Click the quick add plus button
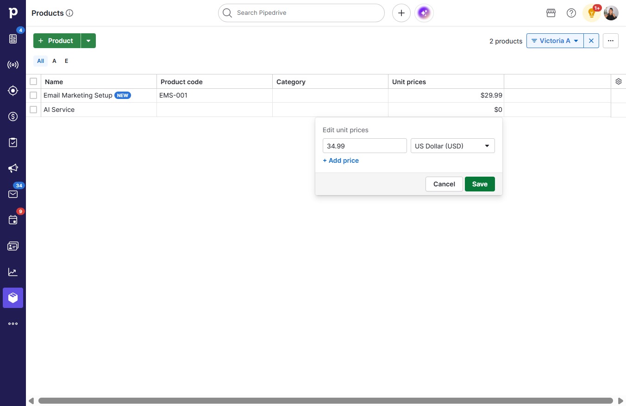626x406 pixels. pos(401,13)
